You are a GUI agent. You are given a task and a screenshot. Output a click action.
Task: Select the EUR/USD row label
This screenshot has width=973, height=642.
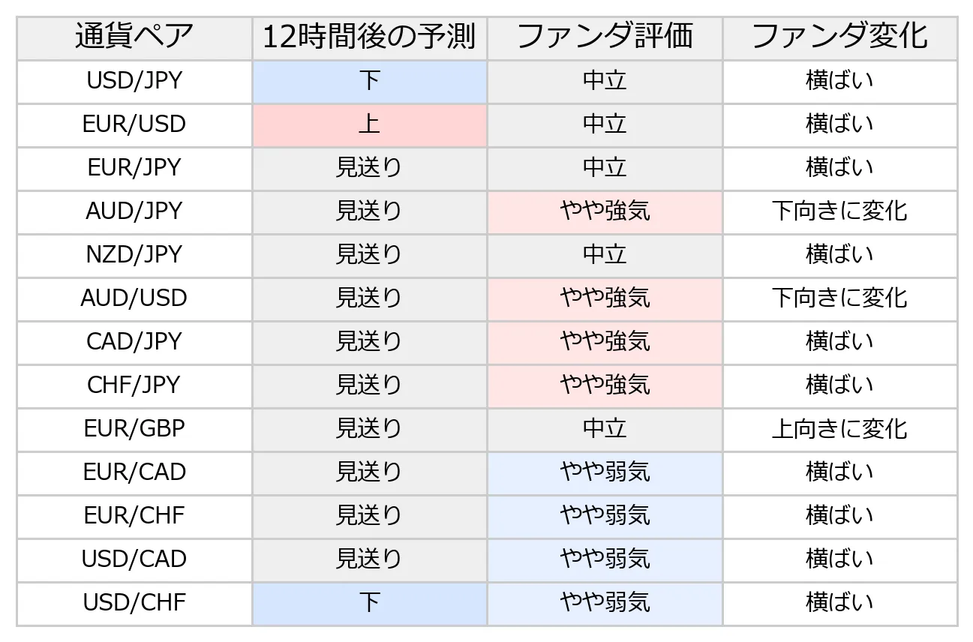click(x=134, y=124)
